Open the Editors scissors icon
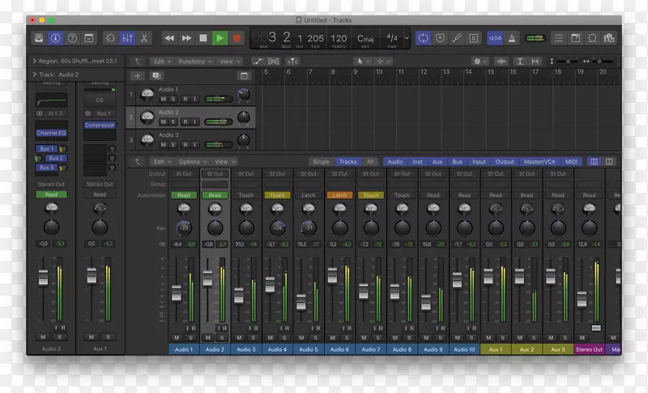The width and height of the screenshot is (648, 393). [144, 38]
